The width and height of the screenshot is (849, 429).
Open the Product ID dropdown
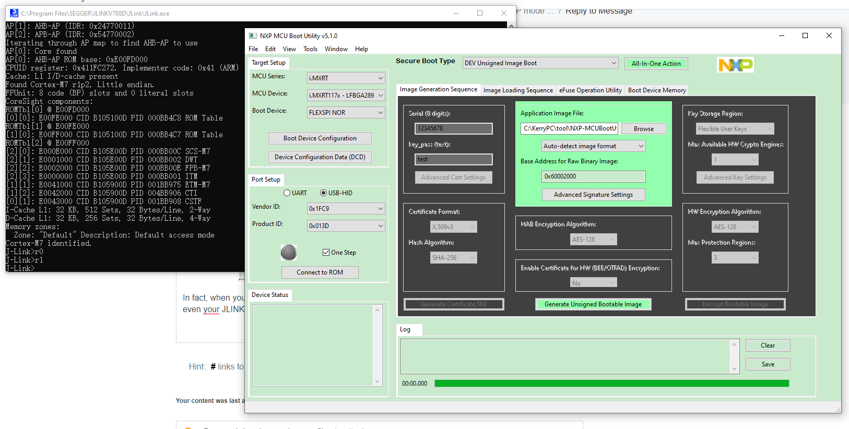click(346, 226)
